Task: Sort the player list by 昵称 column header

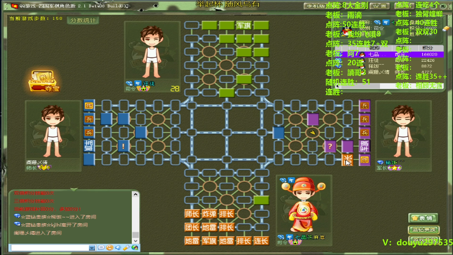Action: [375, 48]
